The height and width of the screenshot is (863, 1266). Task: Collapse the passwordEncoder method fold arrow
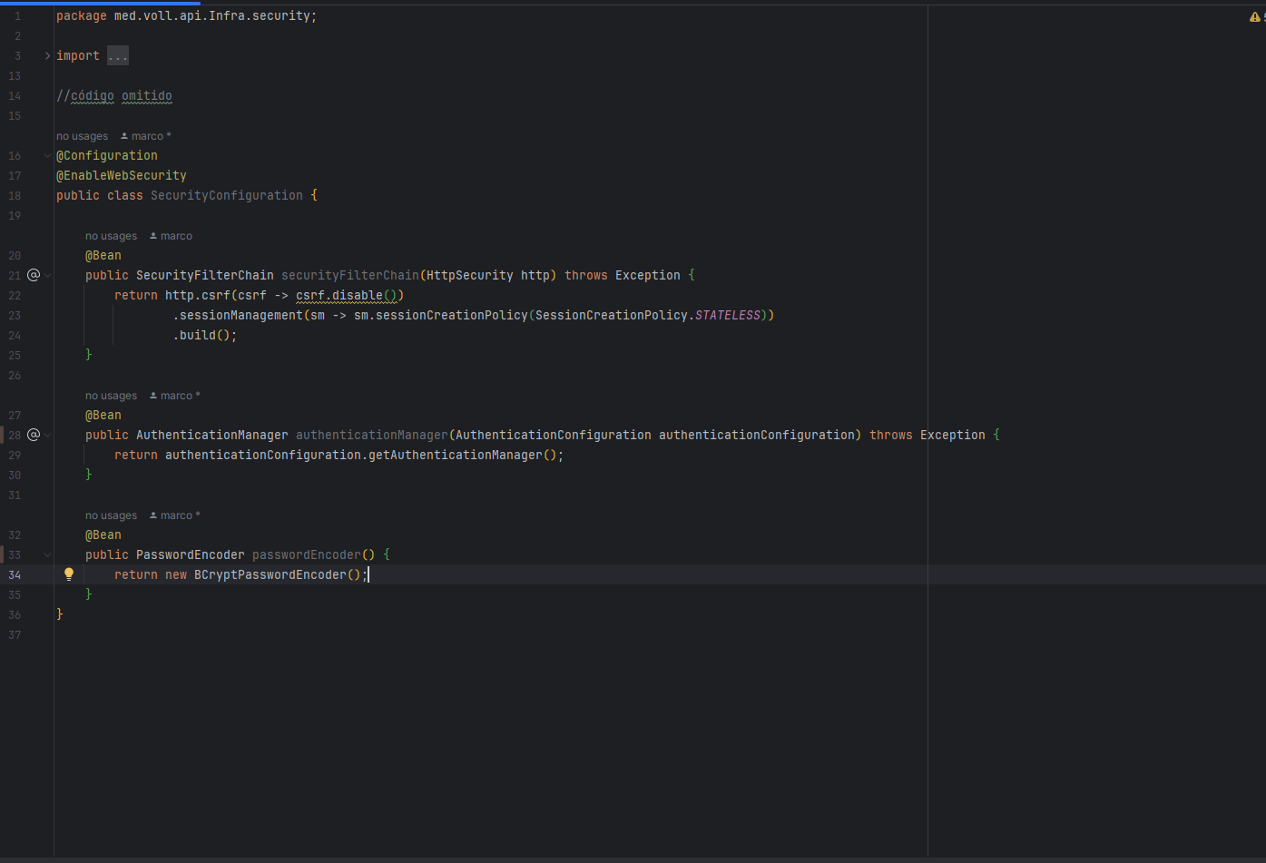(47, 554)
